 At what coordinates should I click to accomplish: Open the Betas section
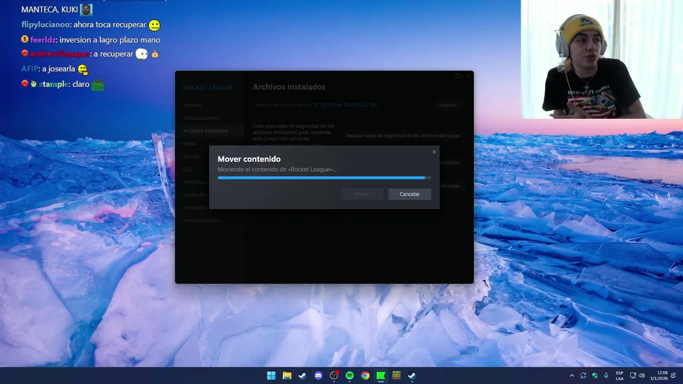coord(189,143)
